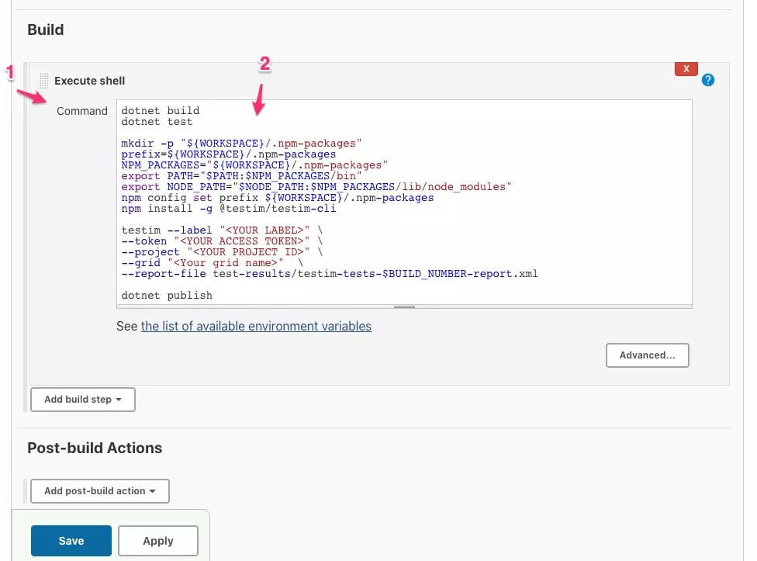Viewport: 757px width, 561px height.
Task: Expand the Add build step dropdown
Action: tap(83, 400)
